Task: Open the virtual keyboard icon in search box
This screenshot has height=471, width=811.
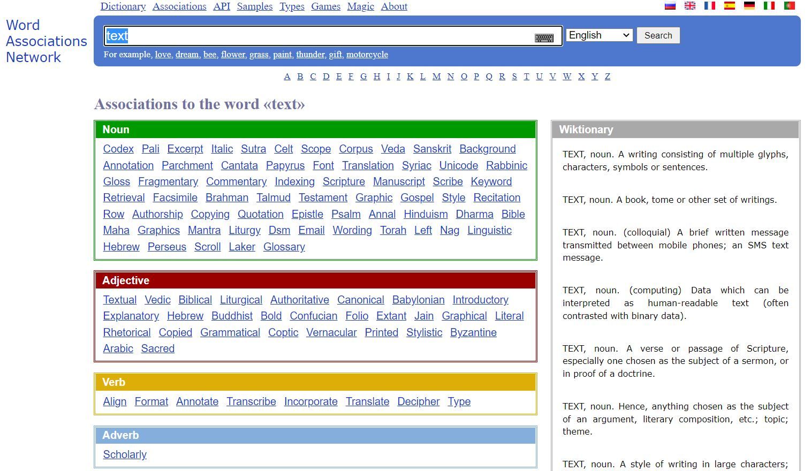Action: pyautogui.click(x=544, y=38)
